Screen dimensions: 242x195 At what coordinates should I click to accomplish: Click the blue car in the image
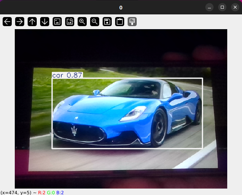tap(126, 113)
